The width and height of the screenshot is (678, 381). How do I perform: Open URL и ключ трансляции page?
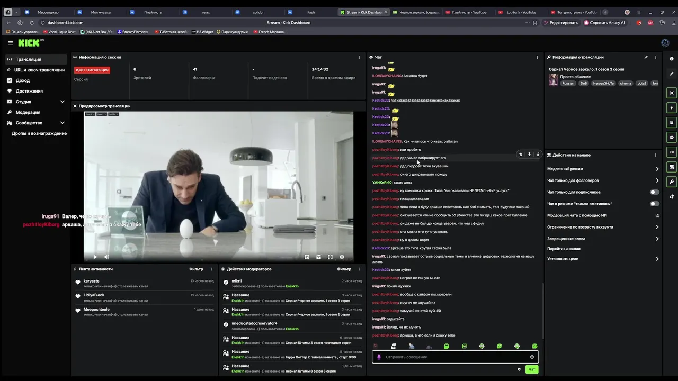(x=35, y=70)
